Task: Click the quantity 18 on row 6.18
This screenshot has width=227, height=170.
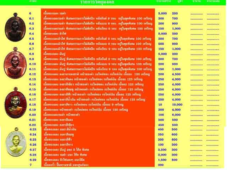Action: (x=160, y=104)
